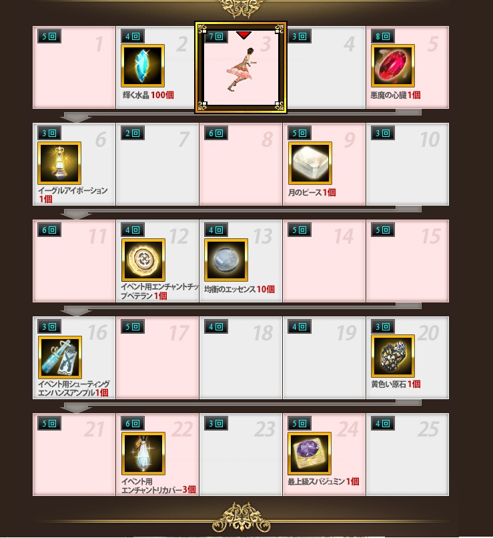Select the red demon heart gem icon
This screenshot has width=493, height=538.
393,65
